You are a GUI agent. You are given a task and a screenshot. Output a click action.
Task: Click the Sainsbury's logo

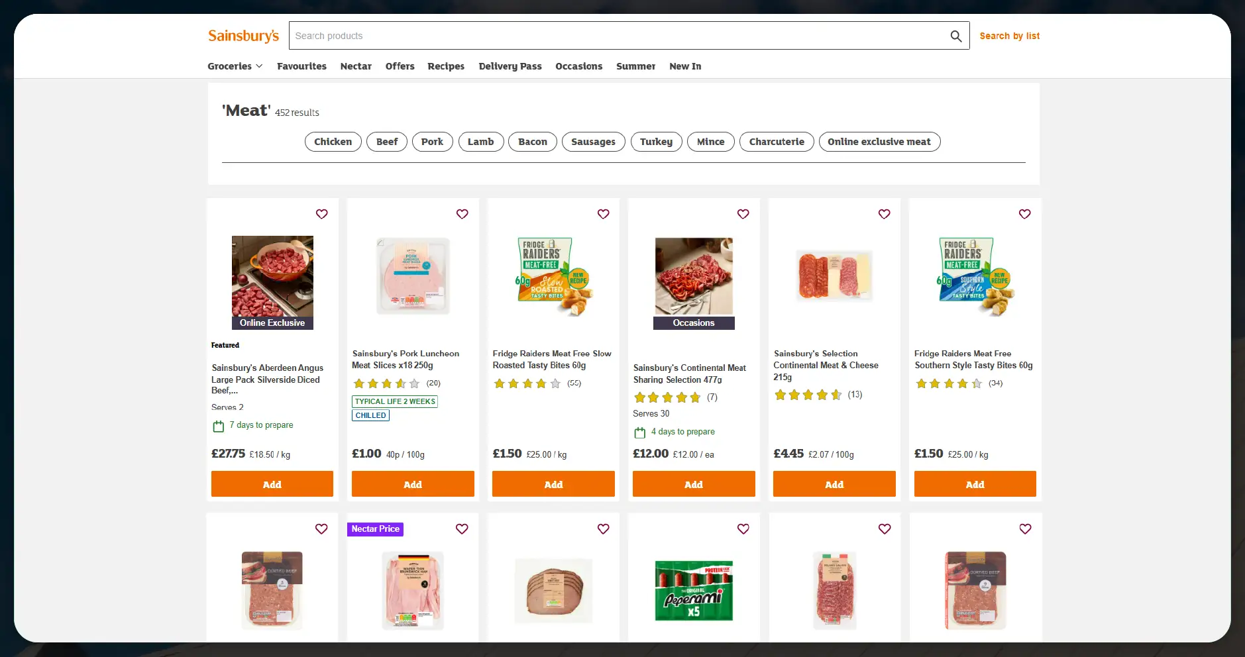click(243, 36)
